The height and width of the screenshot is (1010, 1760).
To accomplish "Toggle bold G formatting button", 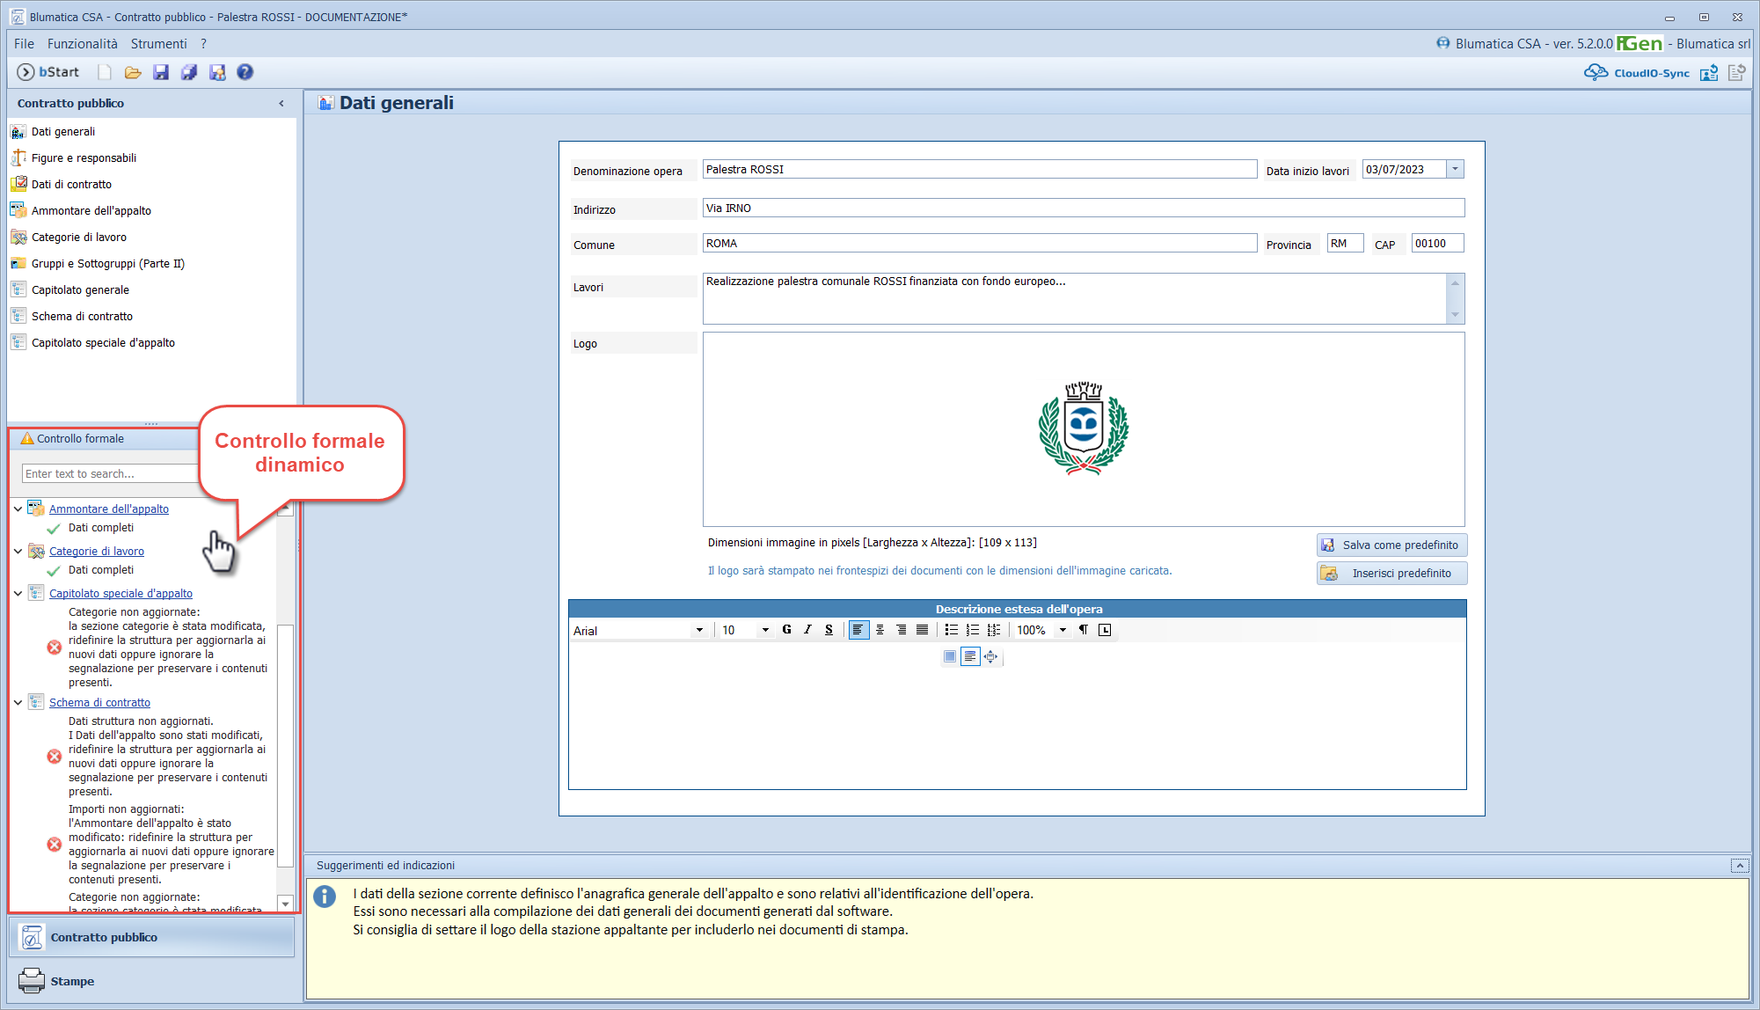I will coord(786,630).
